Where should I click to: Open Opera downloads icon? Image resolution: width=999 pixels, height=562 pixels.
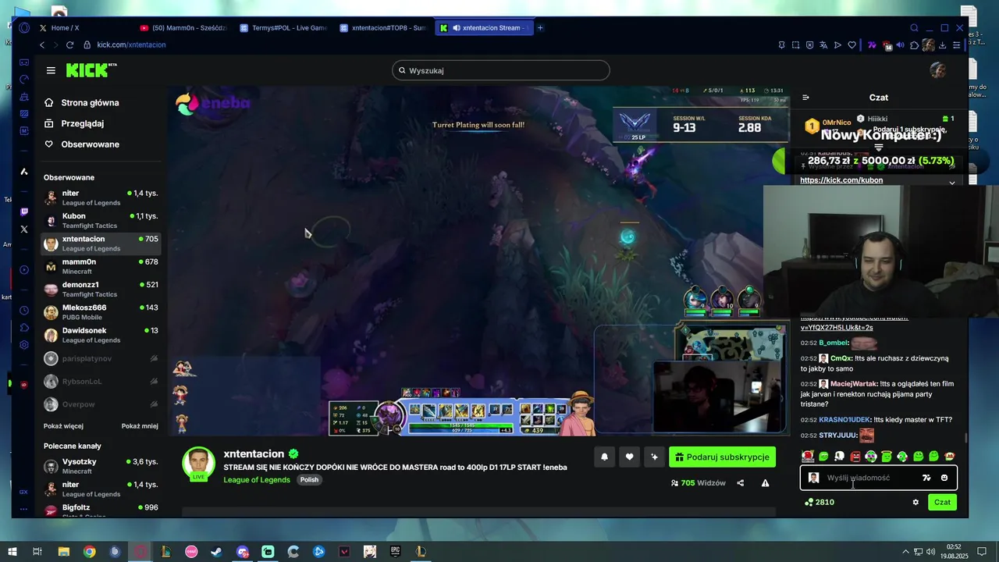942,45
